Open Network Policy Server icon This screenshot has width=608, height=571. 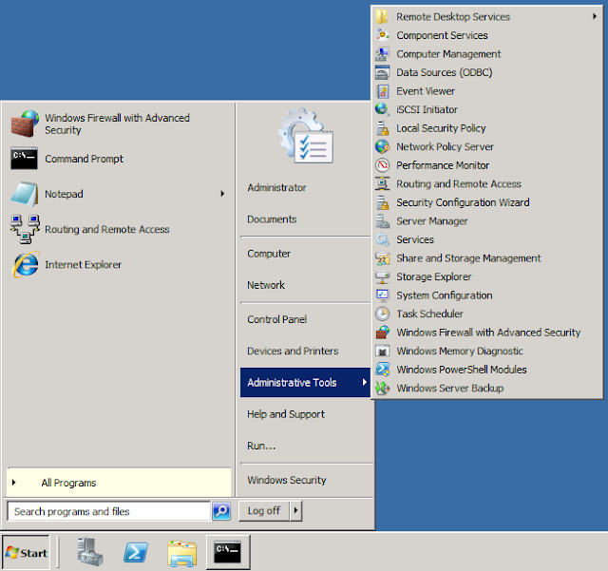point(382,146)
